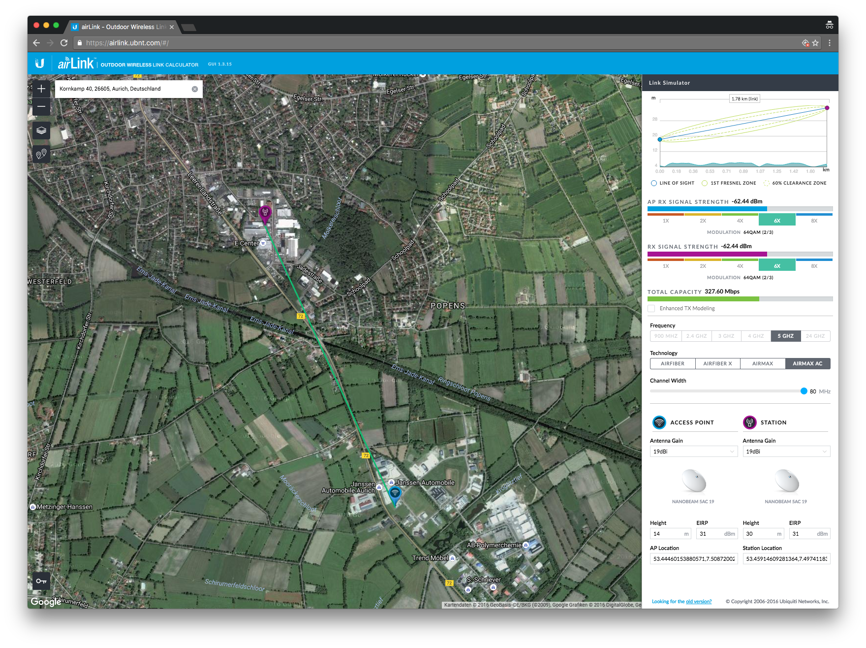This screenshot has height=648, width=866.
Task: Switch technology to AIRFIBER X
Action: pos(717,363)
